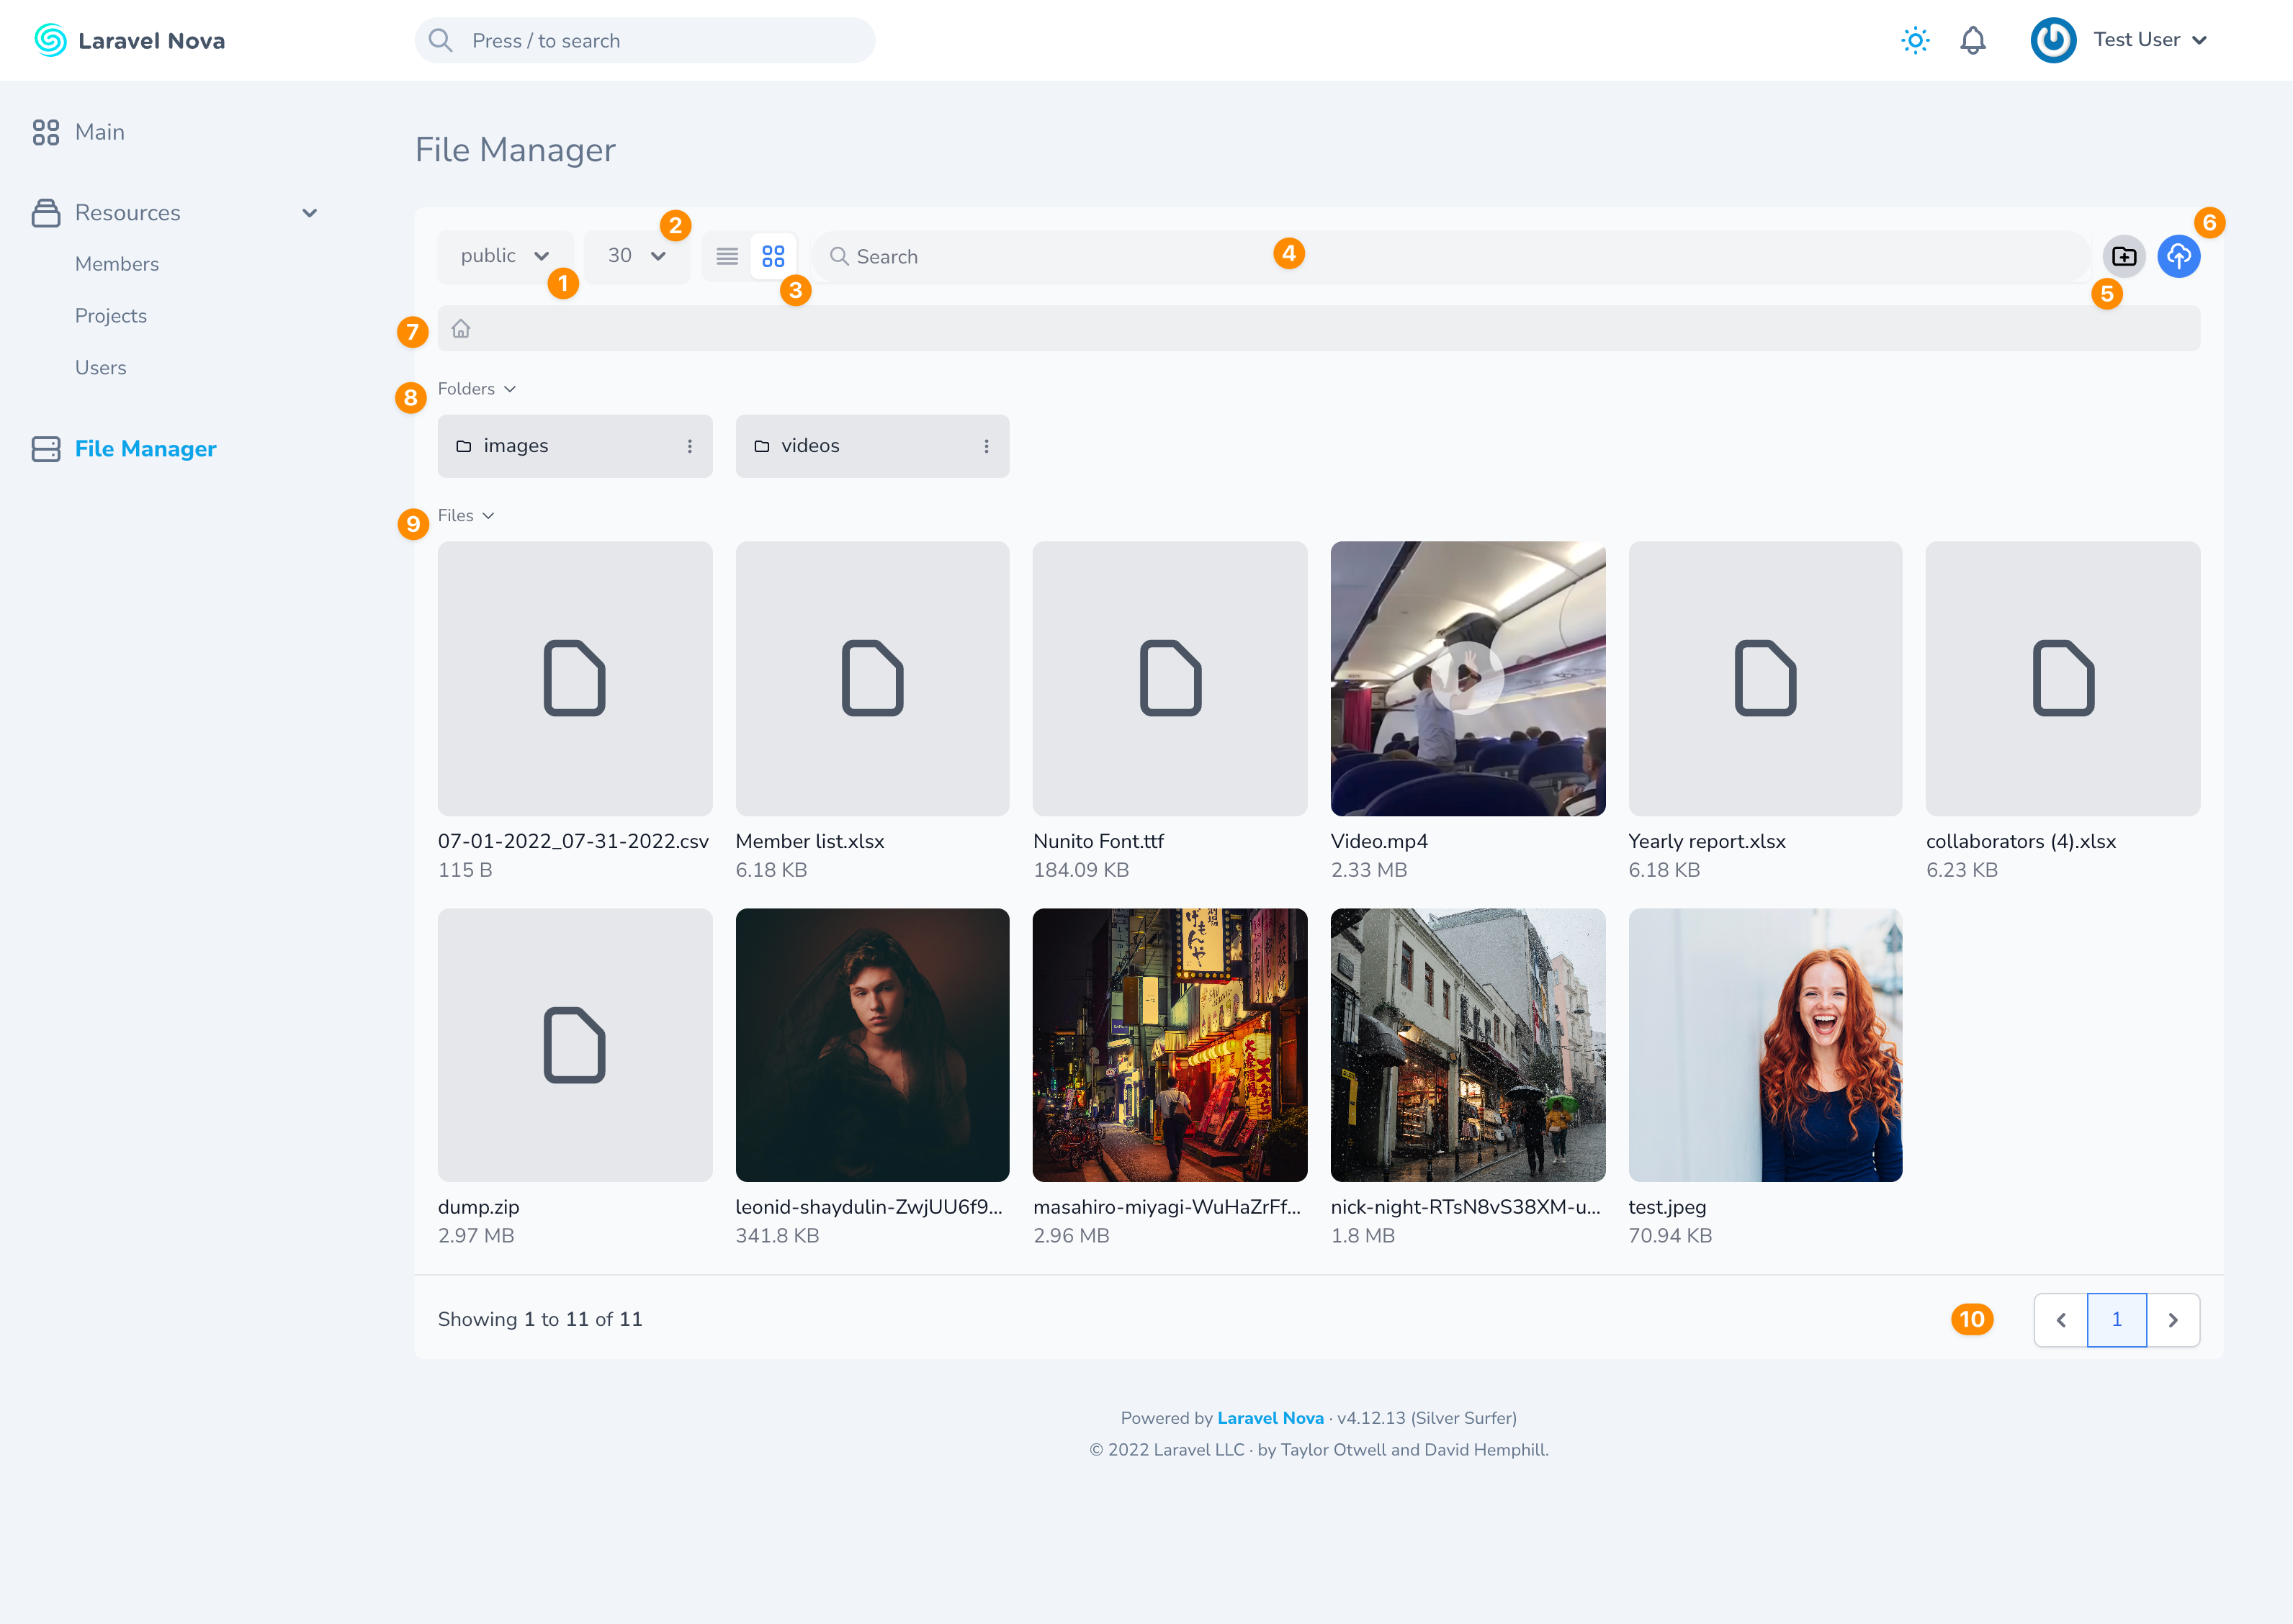The image size is (2293, 1624).
Task: Click the create folder icon
Action: coord(2124,255)
